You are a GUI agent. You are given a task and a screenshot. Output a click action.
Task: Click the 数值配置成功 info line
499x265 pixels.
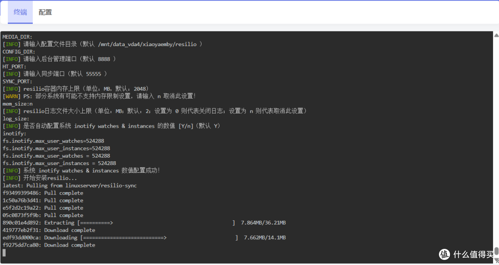81,171
